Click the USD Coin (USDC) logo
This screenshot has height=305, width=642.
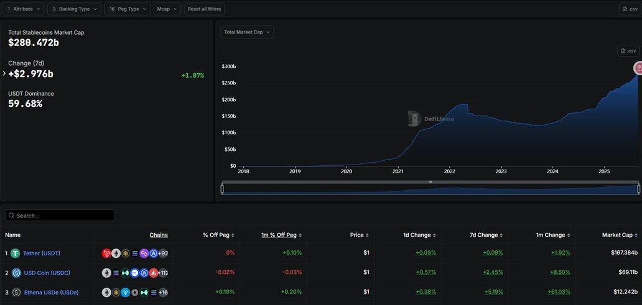[x=16, y=273]
